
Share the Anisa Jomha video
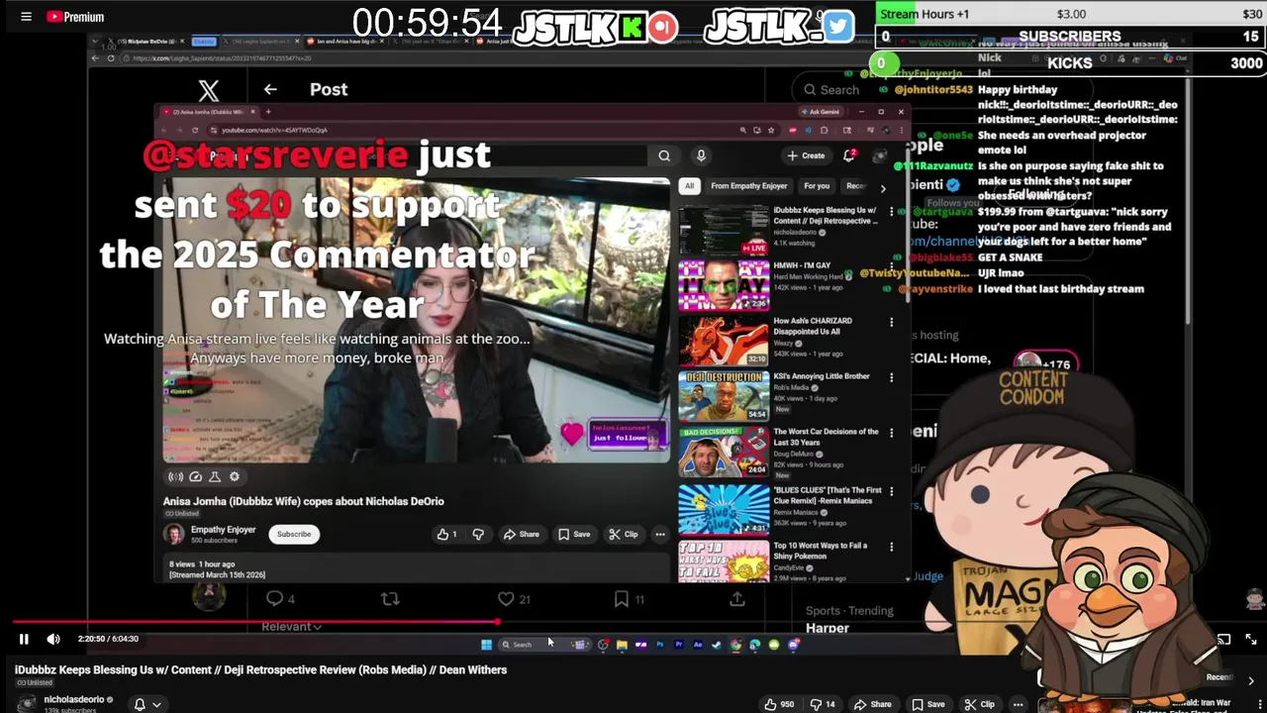tap(522, 534)
